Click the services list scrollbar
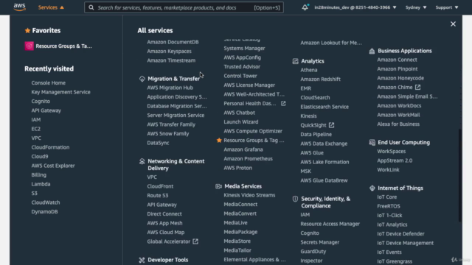 point(459,176)
